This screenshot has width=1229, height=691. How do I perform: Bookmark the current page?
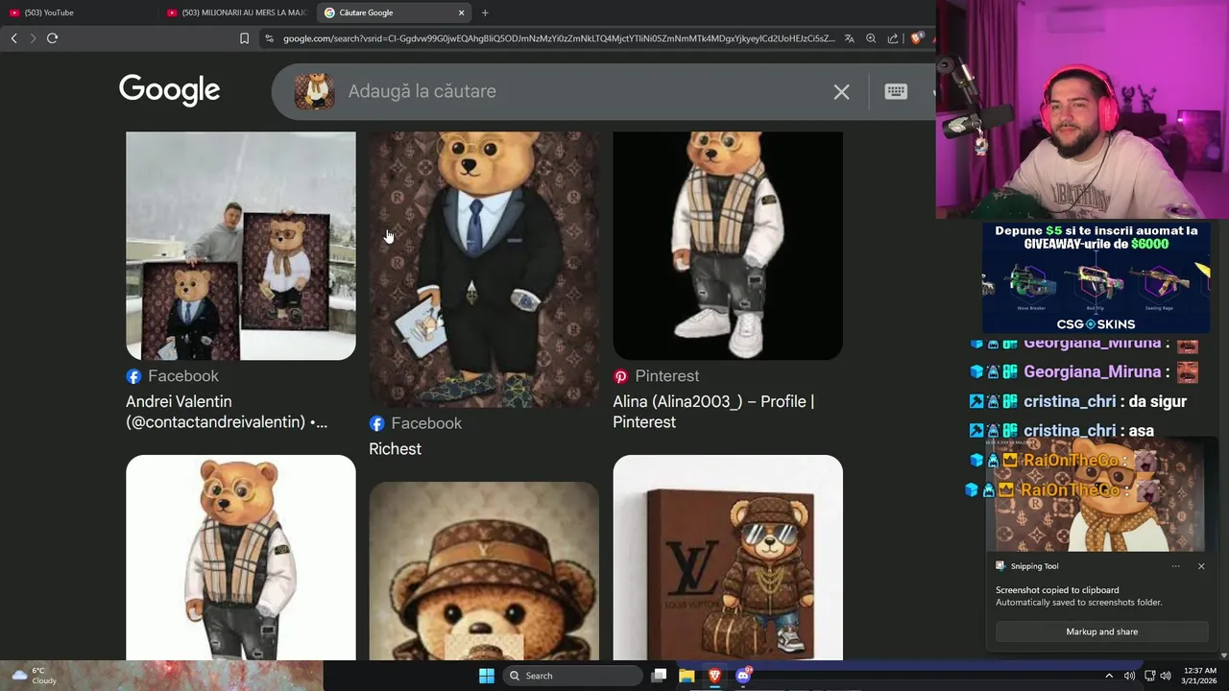[x=244, y=38]
